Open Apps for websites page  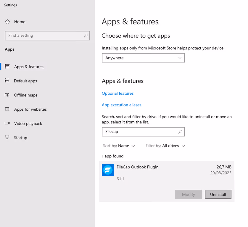(x=30, y=109)
